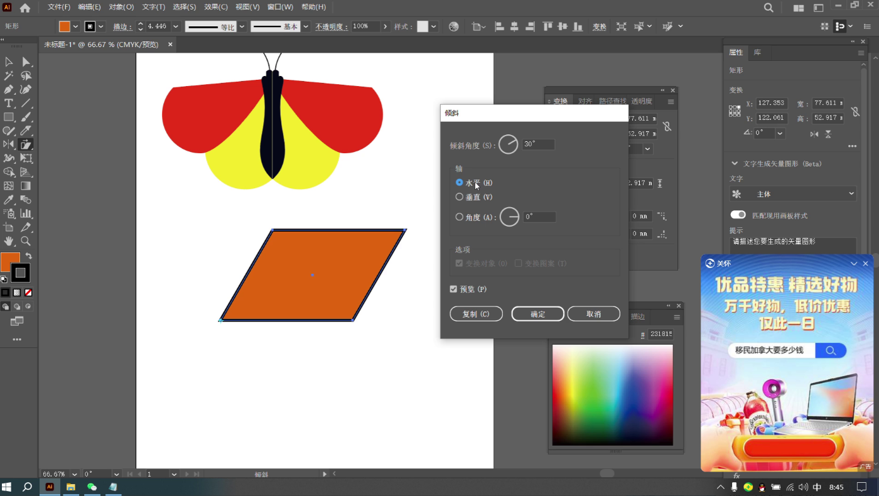Open the search icon in title bar

[x=768, y=8]
